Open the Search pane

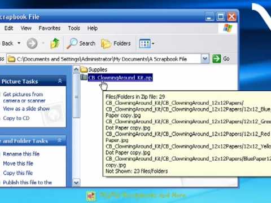click(x=81, y=43)
